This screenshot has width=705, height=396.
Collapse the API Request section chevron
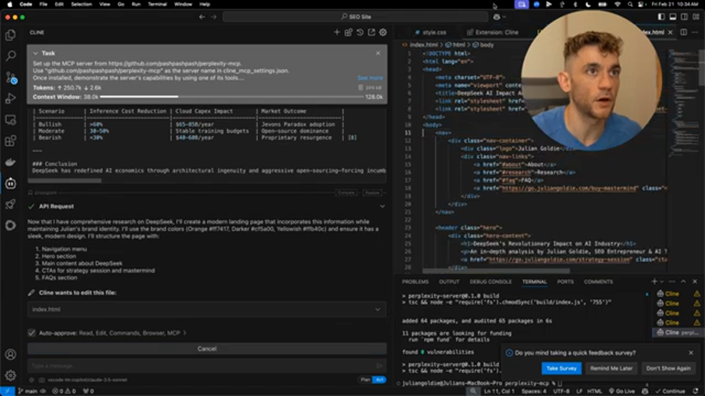click(x=382, y=206)
